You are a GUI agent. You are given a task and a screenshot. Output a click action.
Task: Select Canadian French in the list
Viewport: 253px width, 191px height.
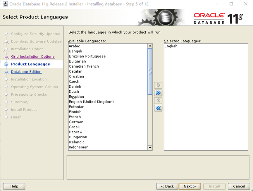[108, 66]
